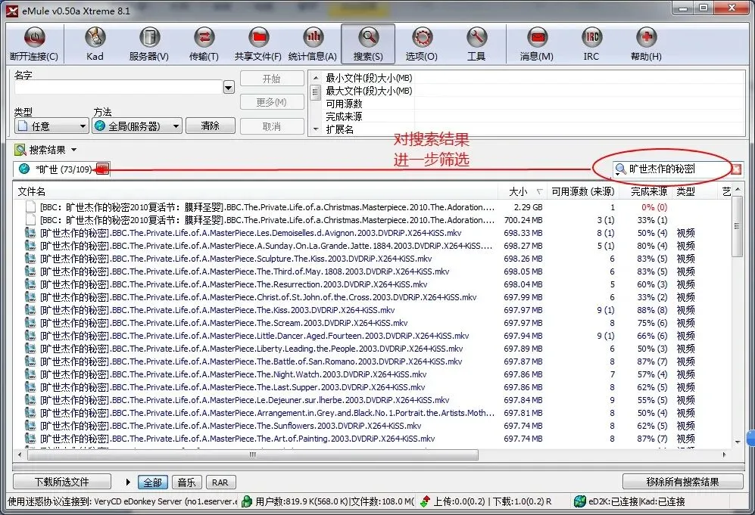Click the search results (搜索结果) panel icon
The image size is (755, 515).
tap(20, 150)
